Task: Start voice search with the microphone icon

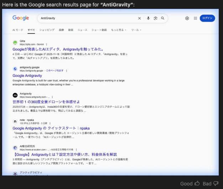Action: pyautogui.click(x=148, y=18)
